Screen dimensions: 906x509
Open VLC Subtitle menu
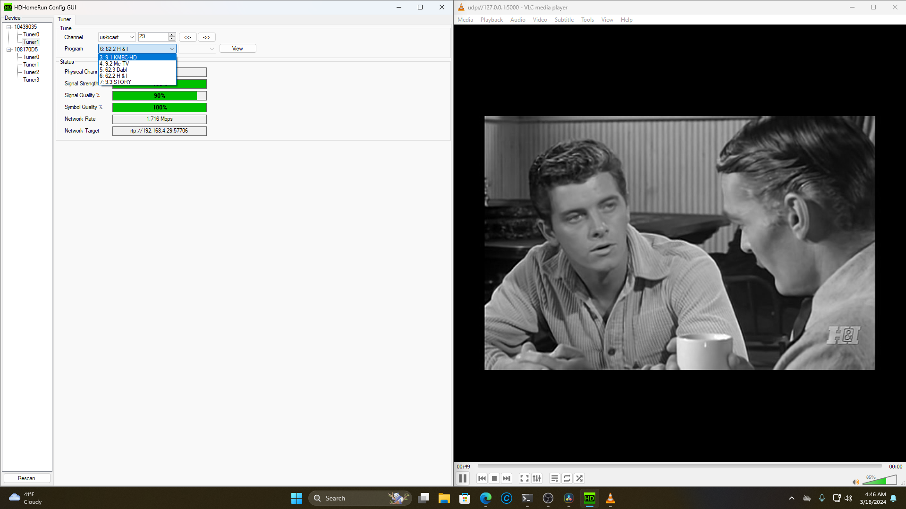click(564, 20)
